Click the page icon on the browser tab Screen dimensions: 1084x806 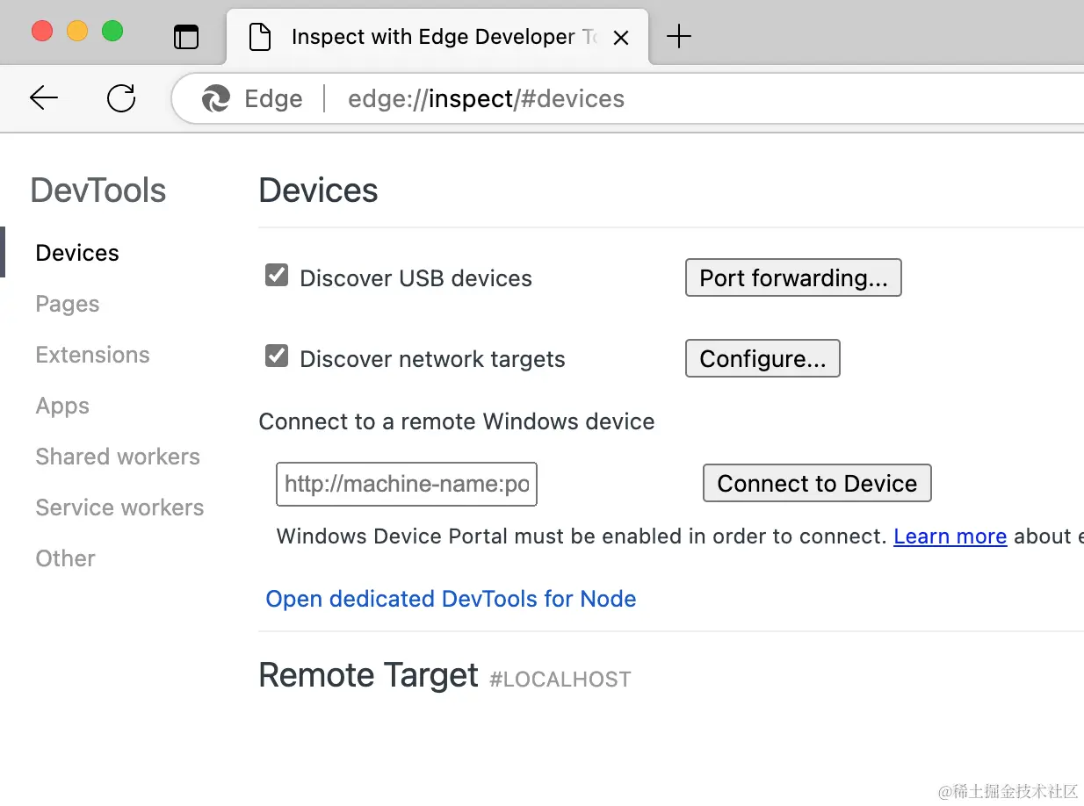click(260, 37)
